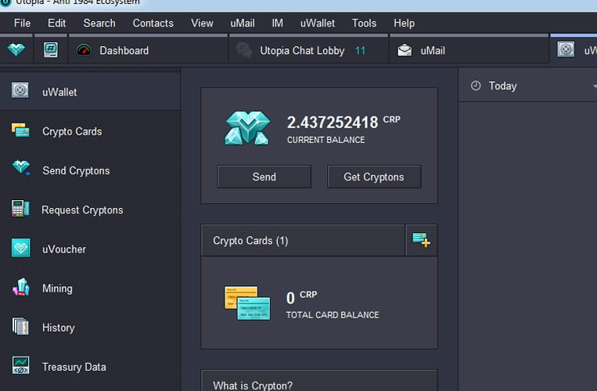This screenshot has width=597, height=391.
Task: Switch to the Utopia Chat Lobby tab
Action: tap(301, 50)
